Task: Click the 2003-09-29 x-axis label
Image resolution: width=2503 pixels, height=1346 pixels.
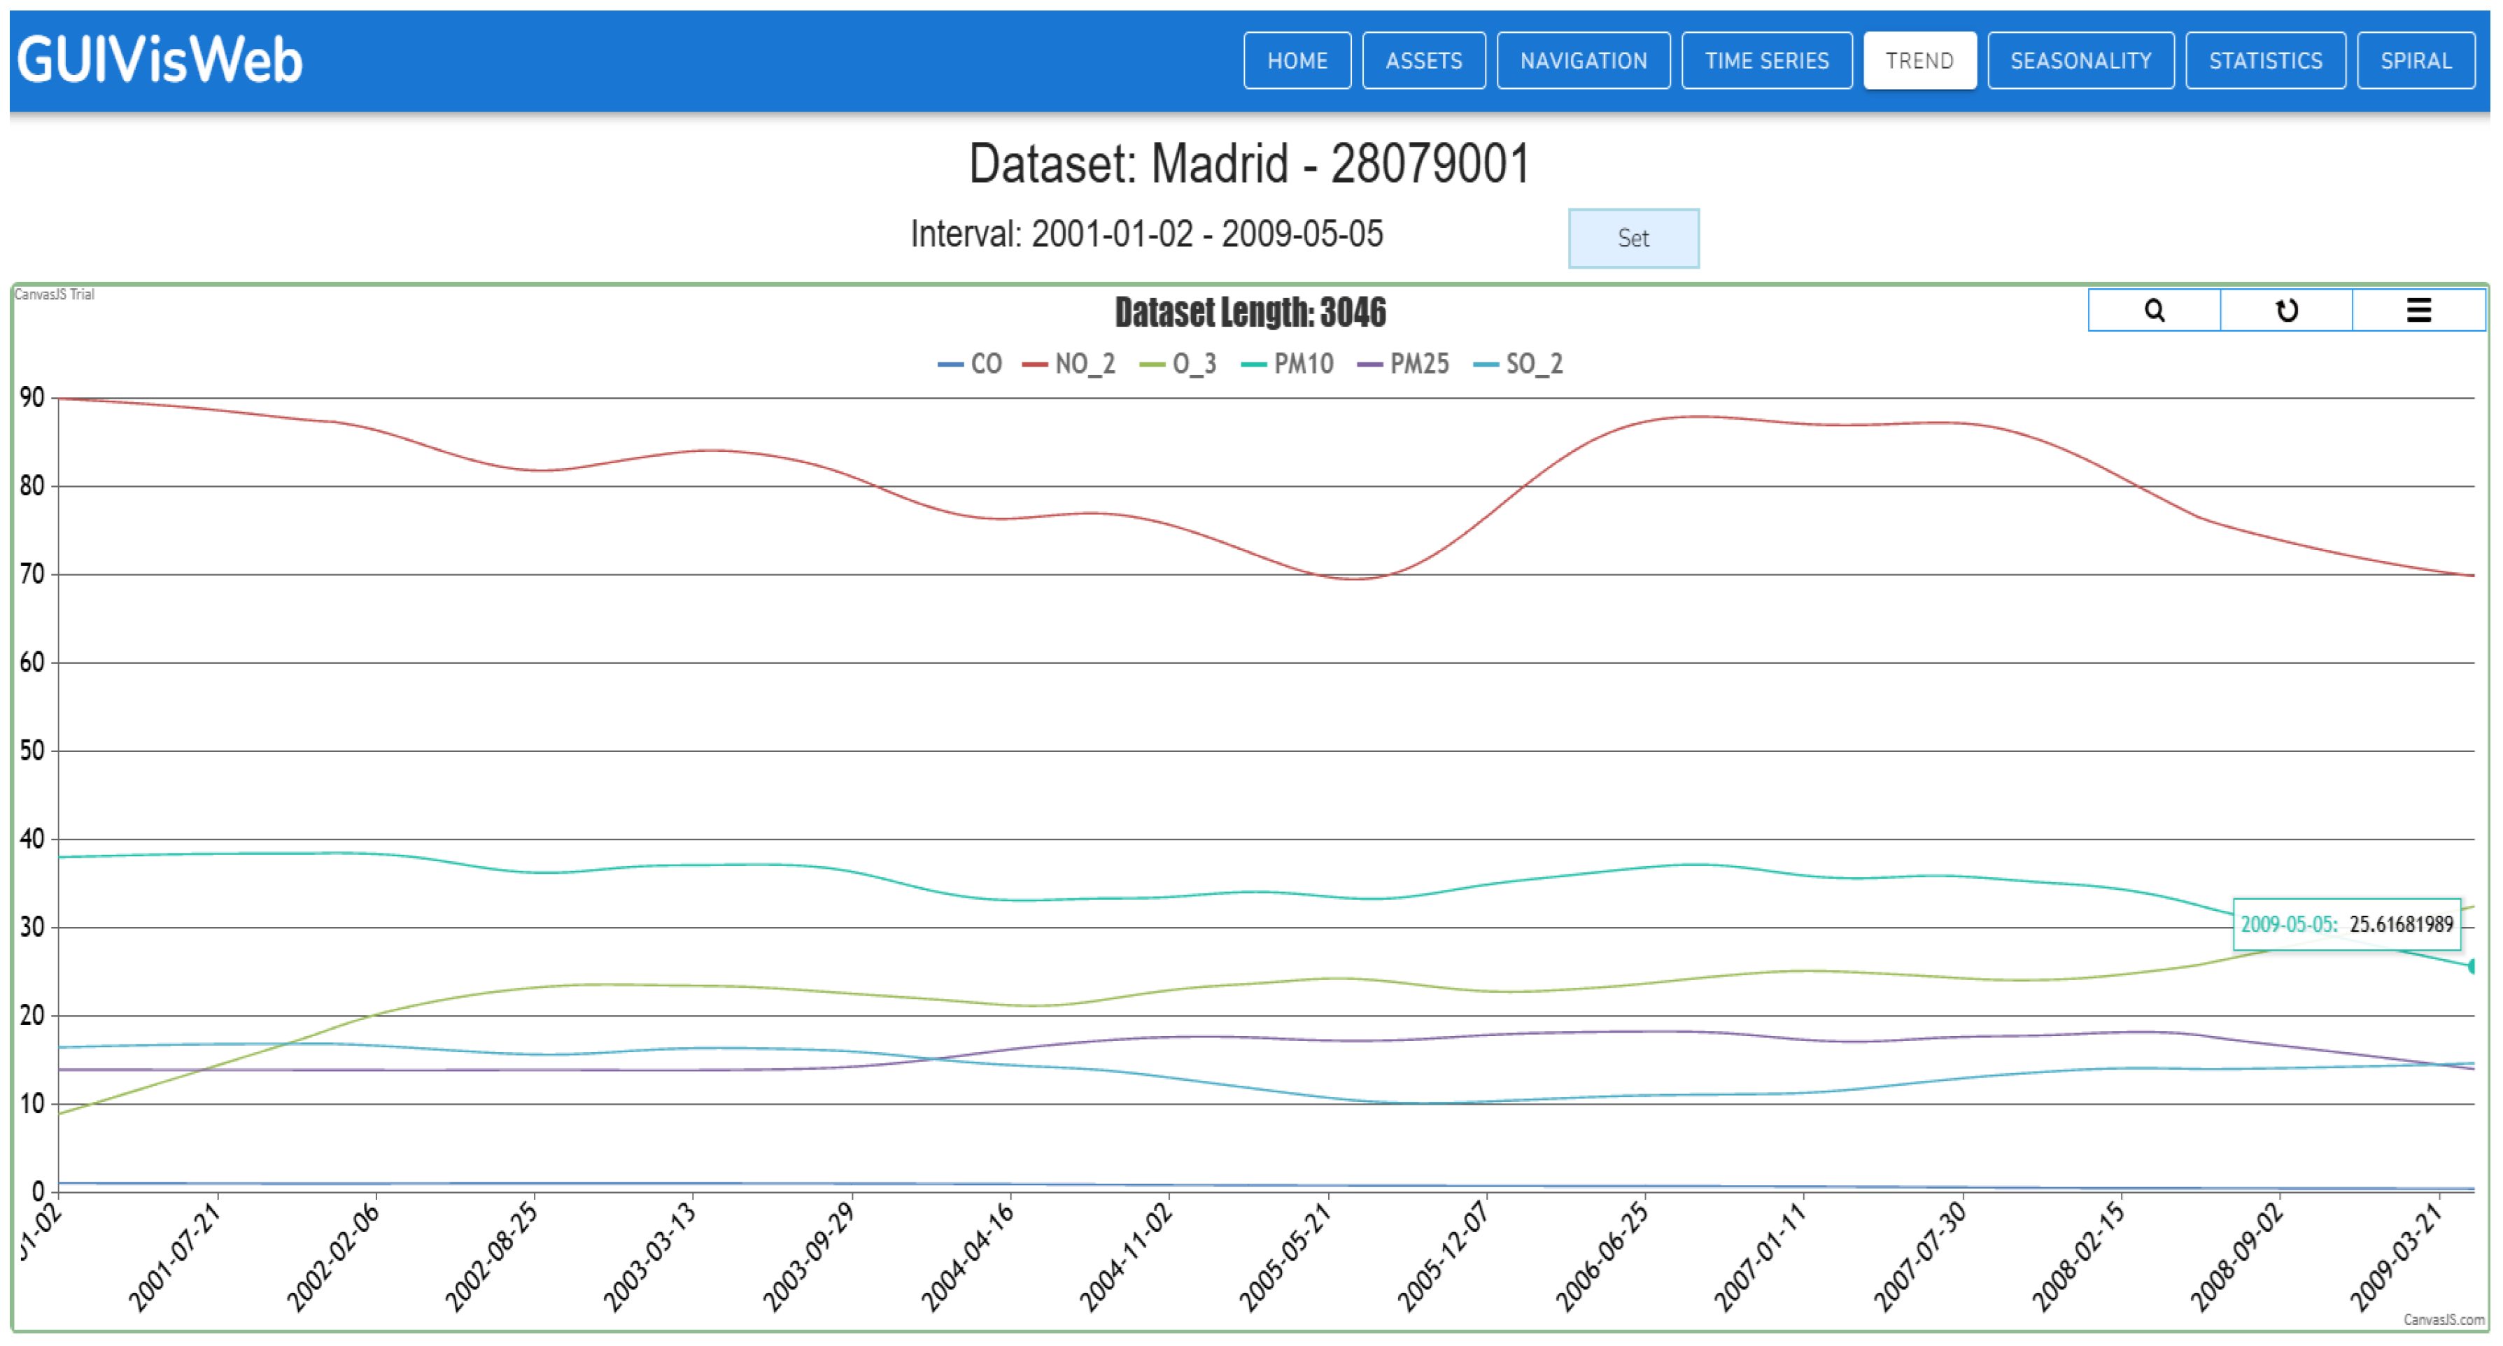Action: 808,1256
